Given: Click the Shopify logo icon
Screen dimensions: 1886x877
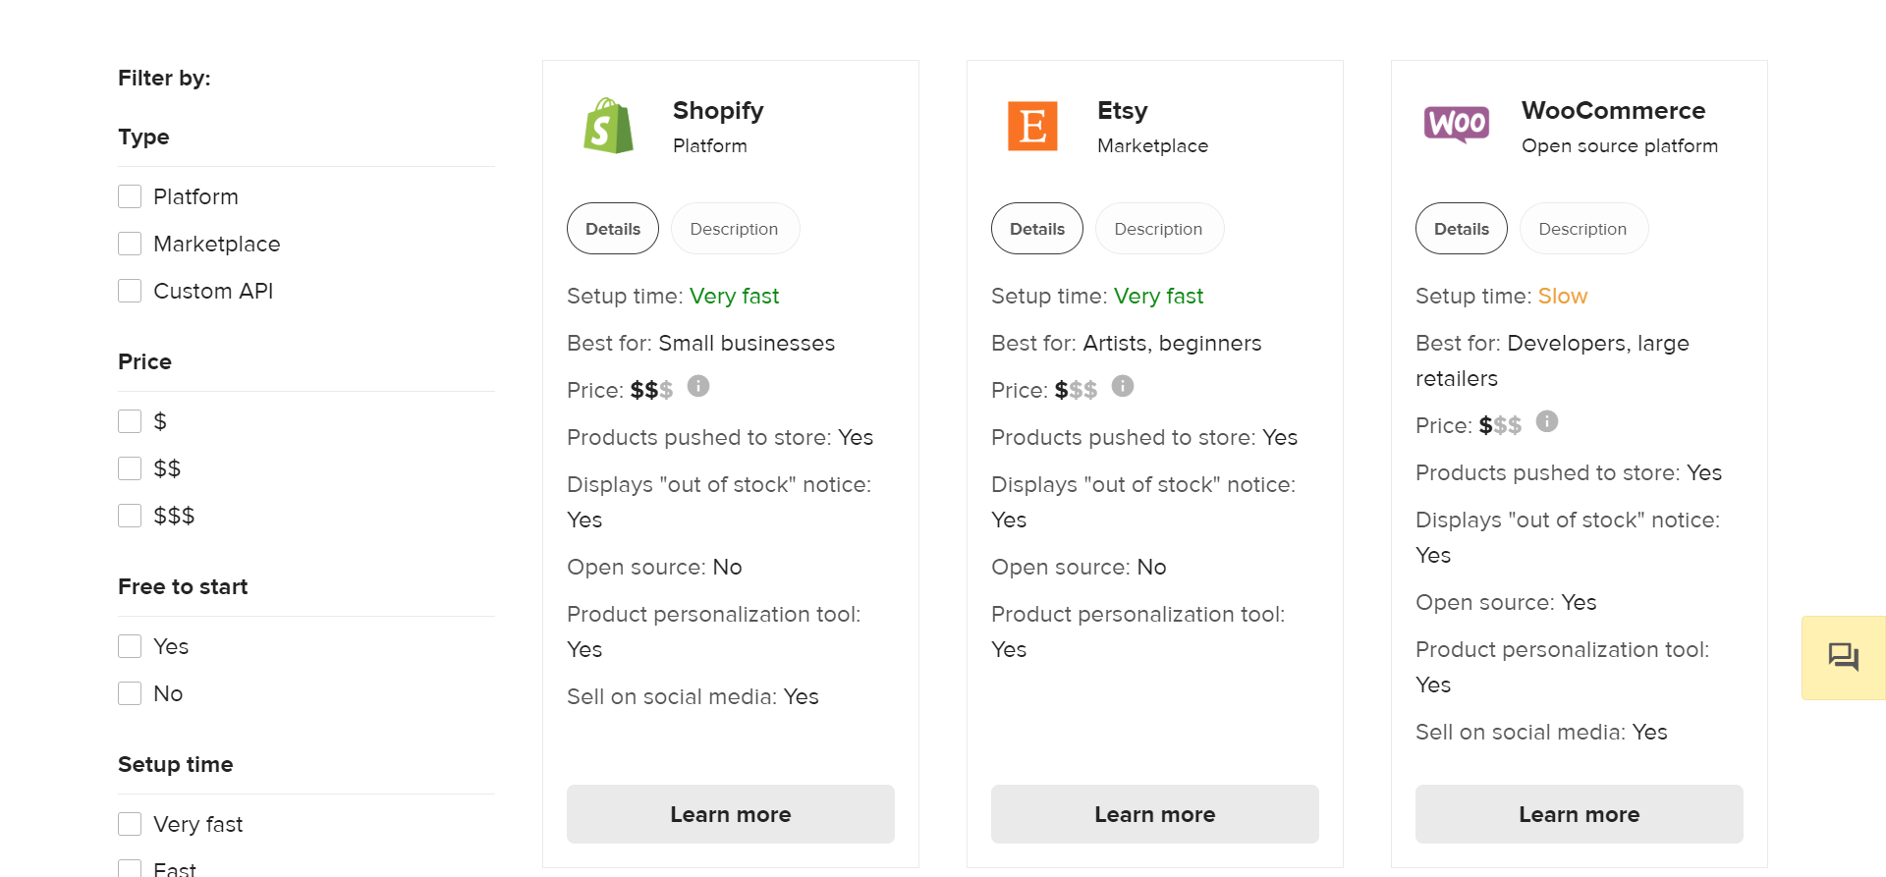Looking at the screenshot, I should tap(608, 126).
